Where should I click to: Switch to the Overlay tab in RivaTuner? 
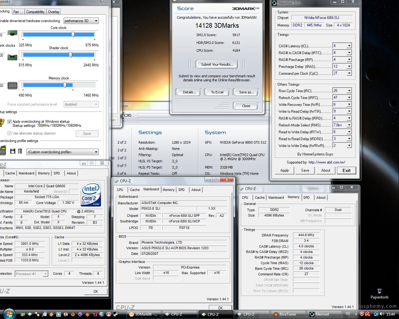[x=54, y=12]
